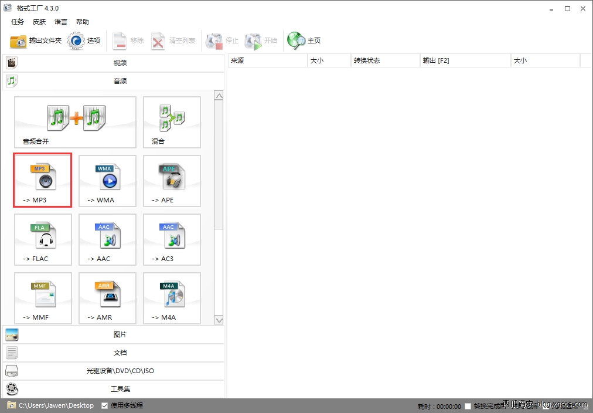Viewport: 593px width, 413px height.
Task: Click the -> MP3 conversion icon
Action: (x=43, y=180)
